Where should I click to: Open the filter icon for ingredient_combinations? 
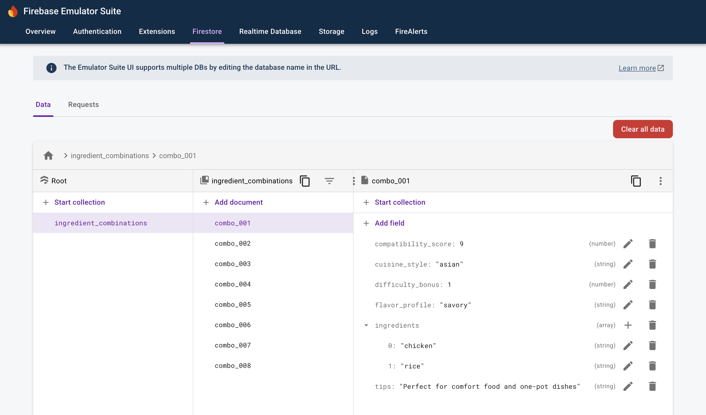pyautogui.click(x=329, y=181)
